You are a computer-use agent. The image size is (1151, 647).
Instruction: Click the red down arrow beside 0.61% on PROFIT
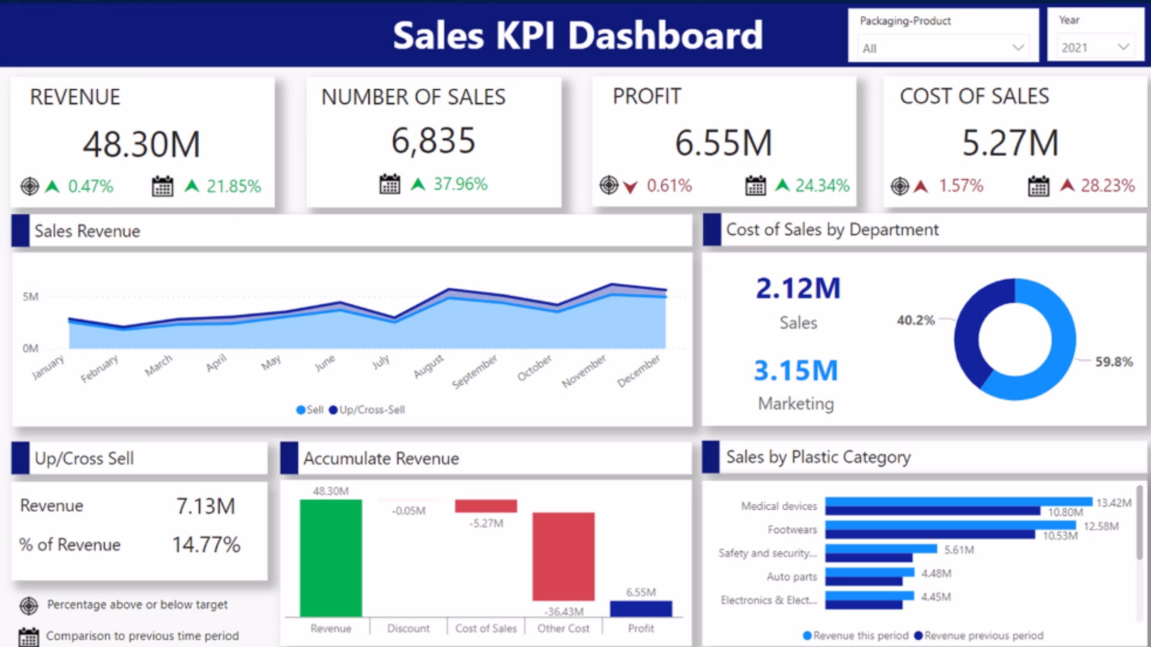(629, 186)
